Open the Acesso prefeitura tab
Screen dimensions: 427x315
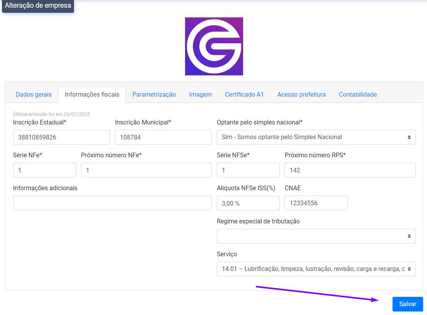302,94
